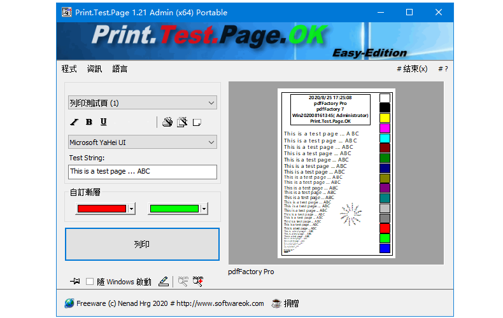Click the # ? help menu item
Screen dimensions: 503x318
point(443,69)
